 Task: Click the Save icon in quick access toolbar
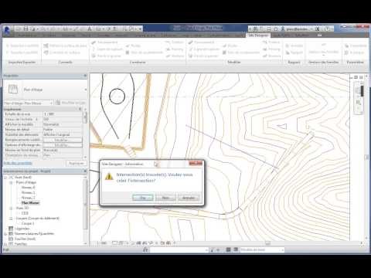point(26,29)
